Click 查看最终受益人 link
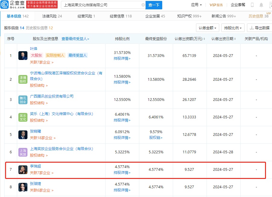The height and width of the screenshot is (197, 272). pyautogui.click(x=75, y=39)
